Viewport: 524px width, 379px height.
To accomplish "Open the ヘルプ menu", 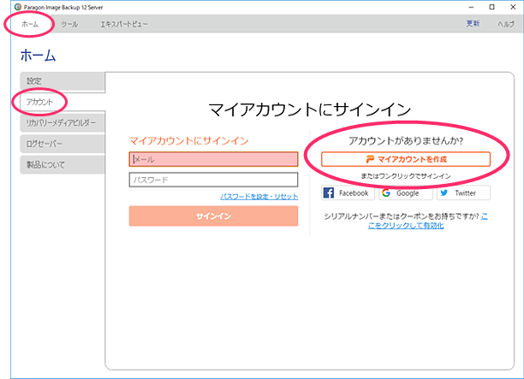I will [506, 24].
